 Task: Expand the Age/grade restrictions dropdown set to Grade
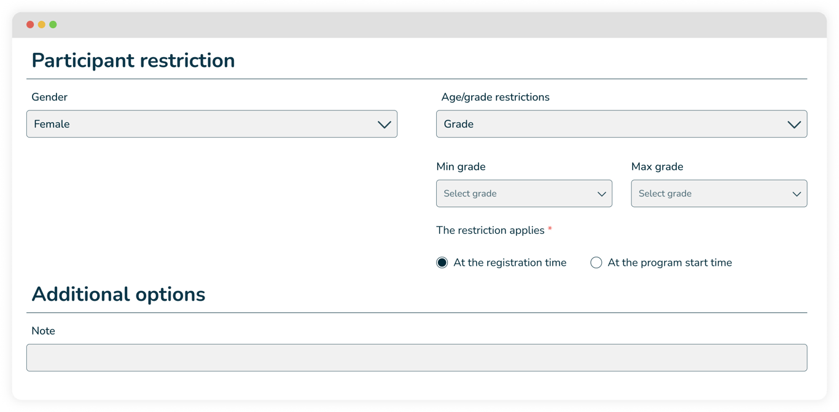[x=608, y=124]
